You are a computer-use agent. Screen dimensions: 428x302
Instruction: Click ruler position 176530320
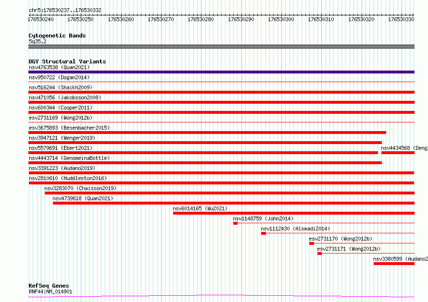coord(361,19)
